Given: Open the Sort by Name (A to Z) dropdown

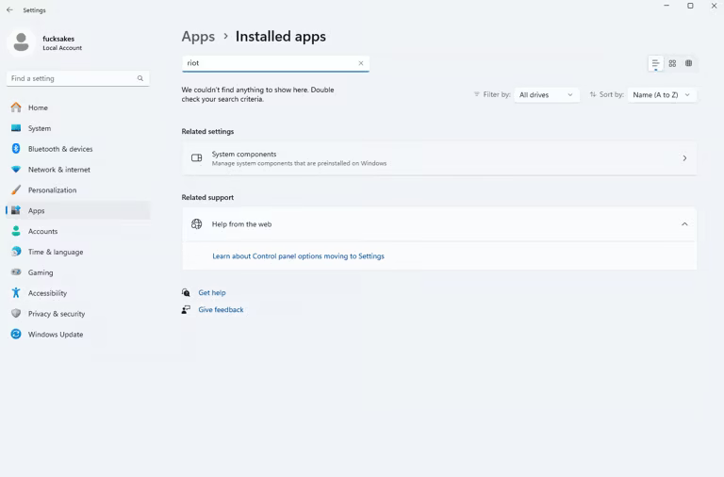Looking at the screenshot, I should (662, 94).
